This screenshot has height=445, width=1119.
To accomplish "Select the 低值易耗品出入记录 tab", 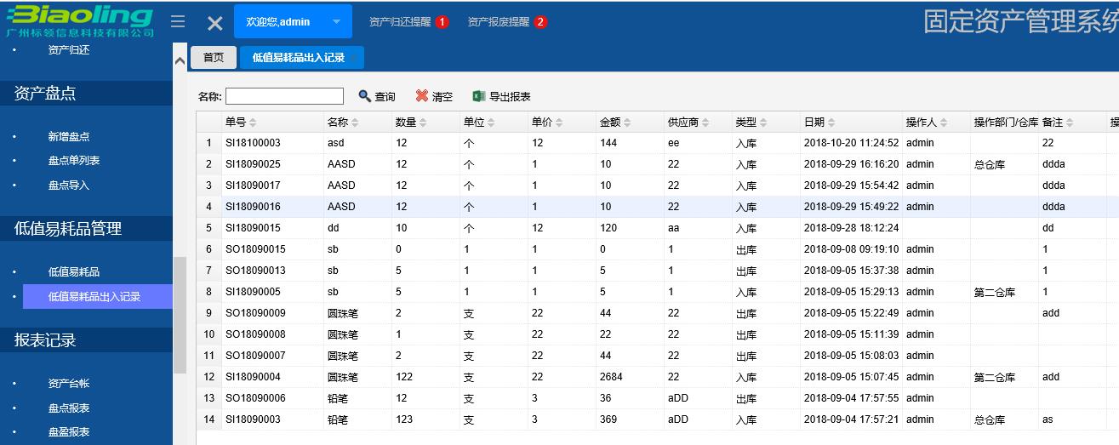I will tap(298, 57).
